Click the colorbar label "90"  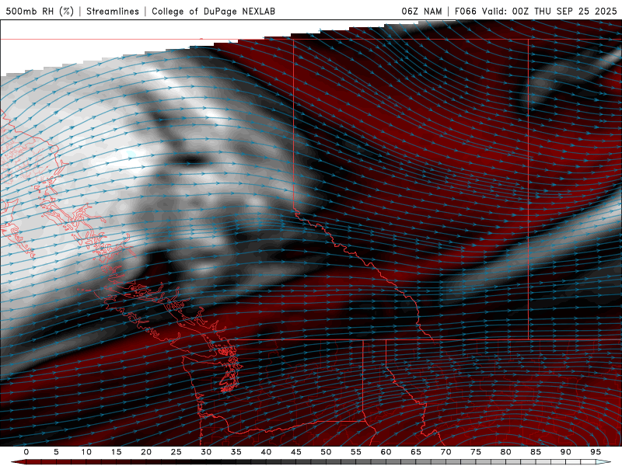coord(566,452)
